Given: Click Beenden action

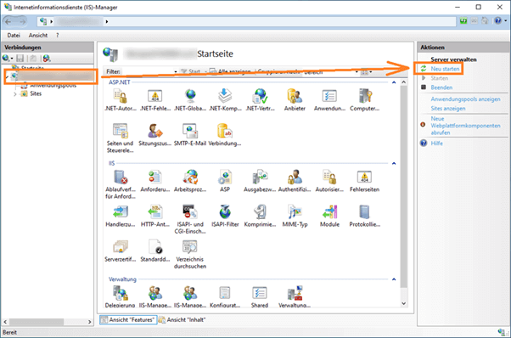Looking at the screenshot, I should 441,87.
